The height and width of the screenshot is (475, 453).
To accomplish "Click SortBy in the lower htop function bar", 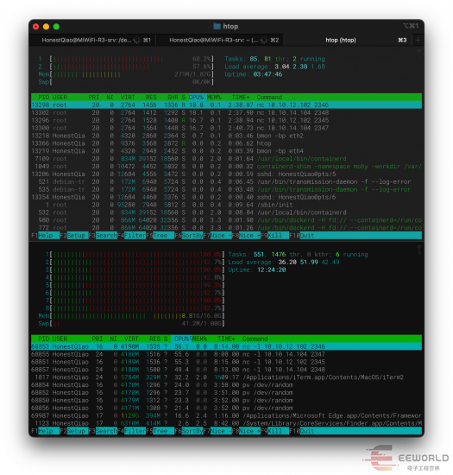I will pos(192,431).
